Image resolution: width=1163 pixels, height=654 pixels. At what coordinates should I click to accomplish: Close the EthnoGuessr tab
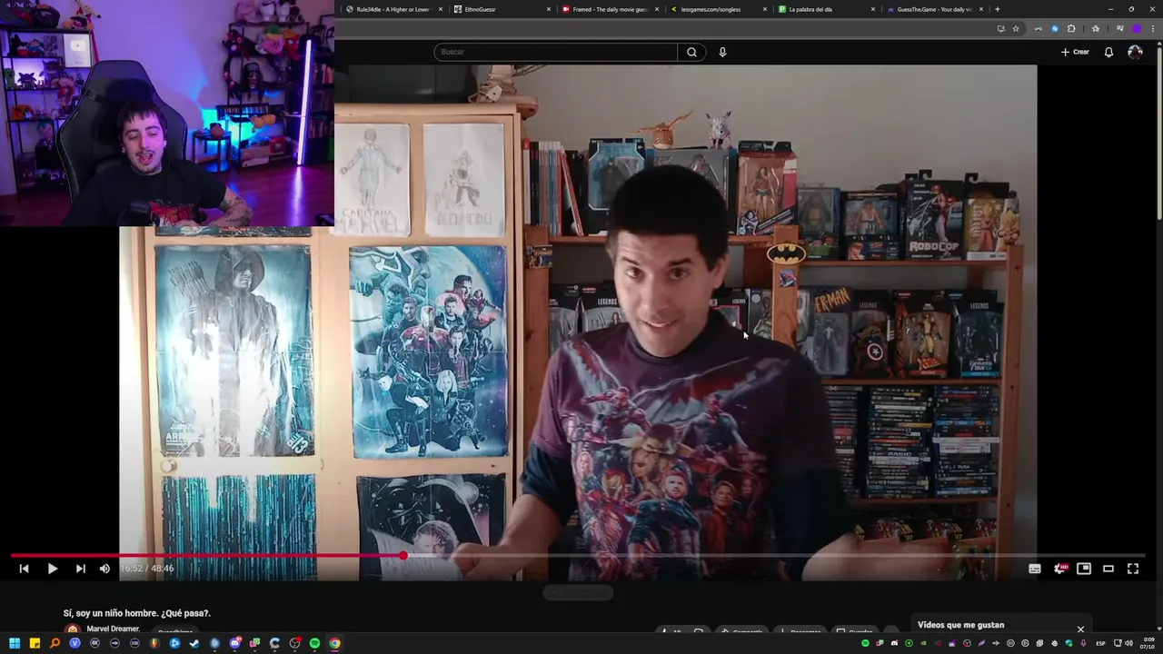(x=549, y=9)
